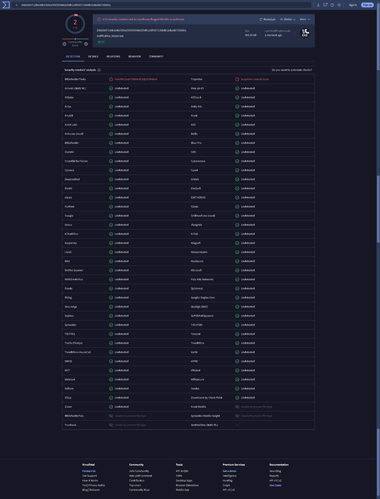Image resolution: width=380 pixels, height=499 pixels.
Task: Open Searching link in Documentation footer
Action: [275, 472]
